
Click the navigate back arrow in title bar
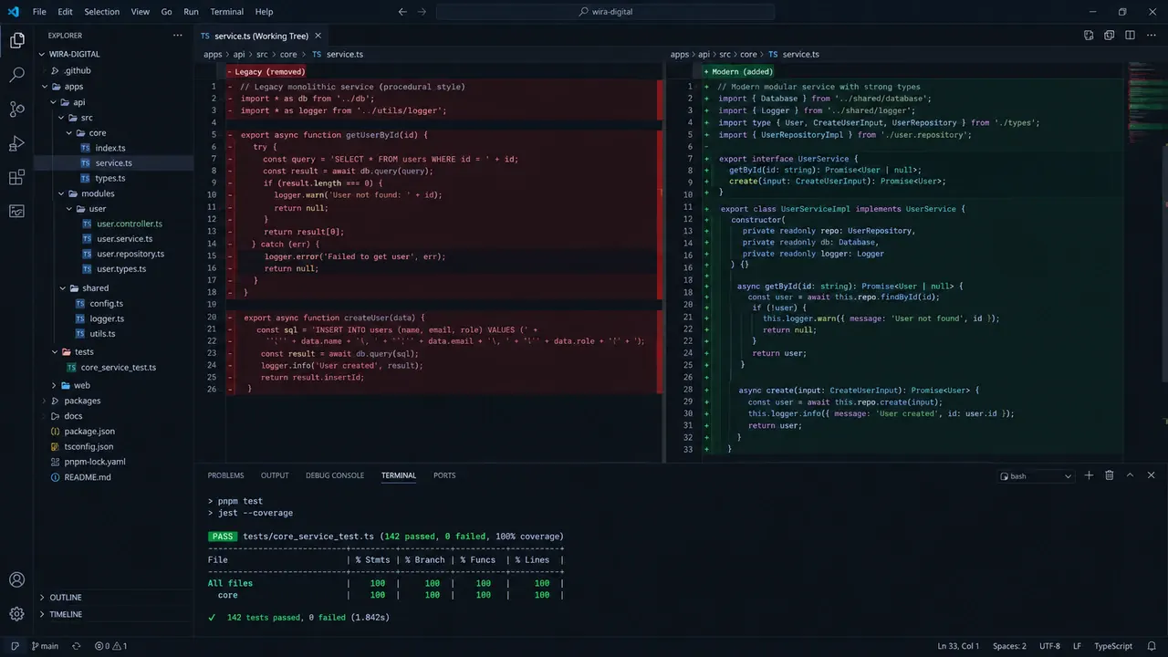click(402, 12)
